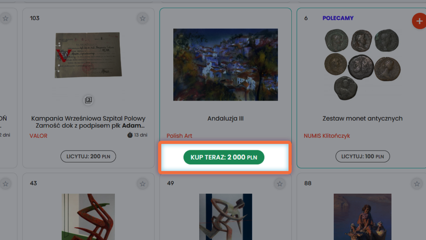
Task: Bid with LICYTUJ: 100 PLN button
Action: point(363,157)
